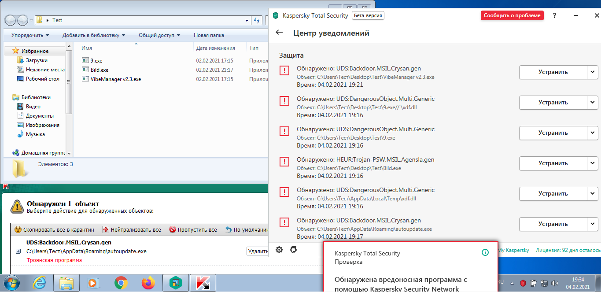Open Kaspersky settings gear icon
The image size is (601, 292).
coord(279,250)
